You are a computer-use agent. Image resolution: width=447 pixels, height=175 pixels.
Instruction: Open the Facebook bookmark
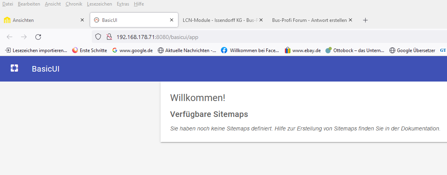[251, 51]
